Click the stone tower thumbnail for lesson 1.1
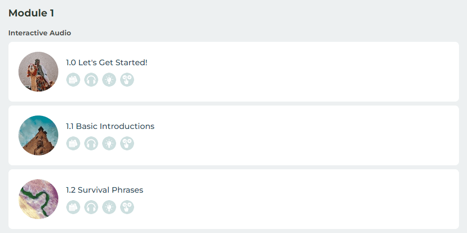The width and height of the screenshot is (467, 233). pyautogui.click(x=38, y=135)
